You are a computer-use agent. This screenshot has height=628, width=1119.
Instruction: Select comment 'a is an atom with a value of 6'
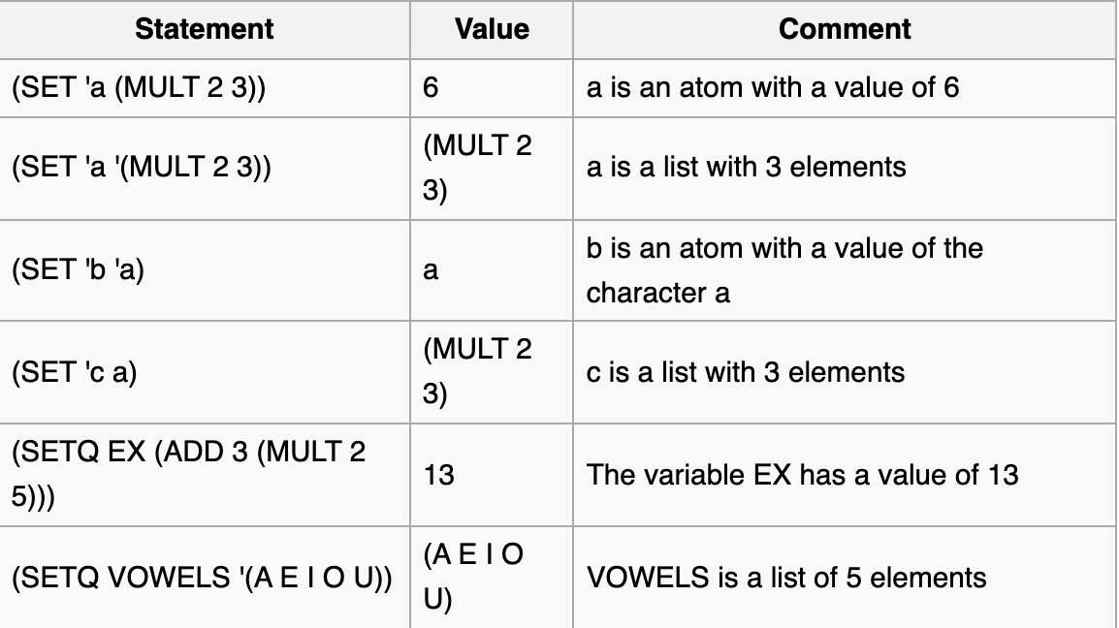point(772,88)
